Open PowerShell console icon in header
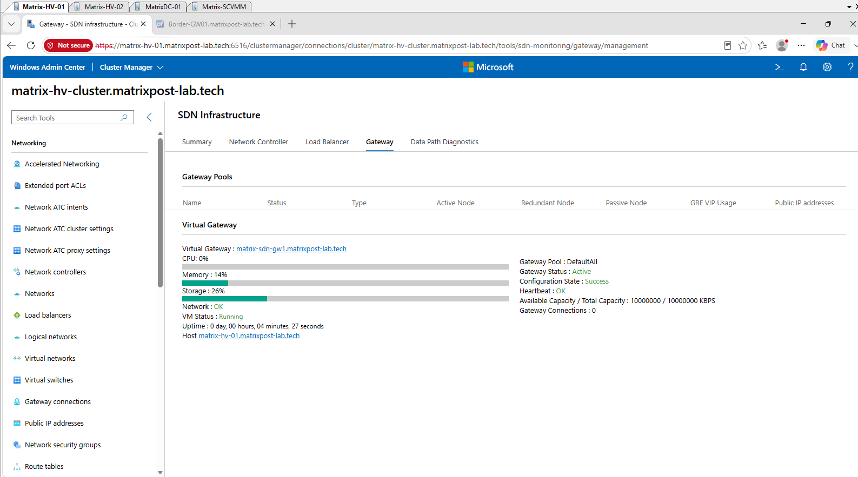Image resolution: width=858 pixels, height=477 pixels. (779, 67)
